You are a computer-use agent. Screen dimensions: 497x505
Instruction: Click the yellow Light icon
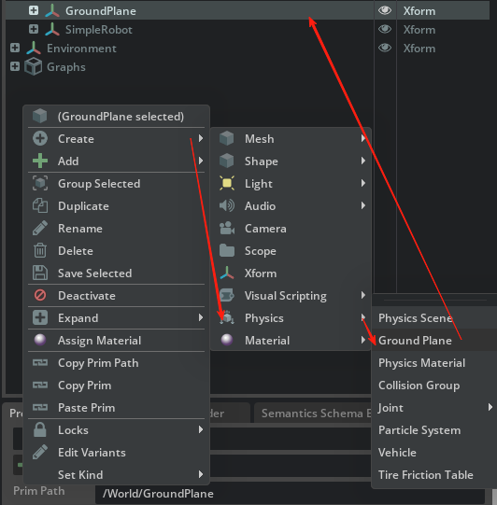click(227, 183)
